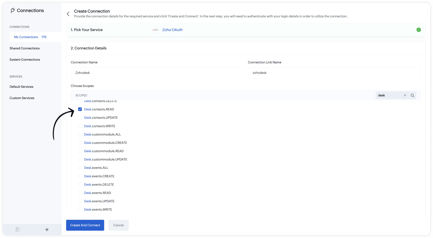
Task: Open Custom Services in the sidebar
Action: tap(22, 98)
